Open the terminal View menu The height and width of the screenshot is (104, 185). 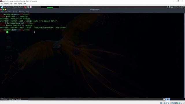[x=10, y=12]
